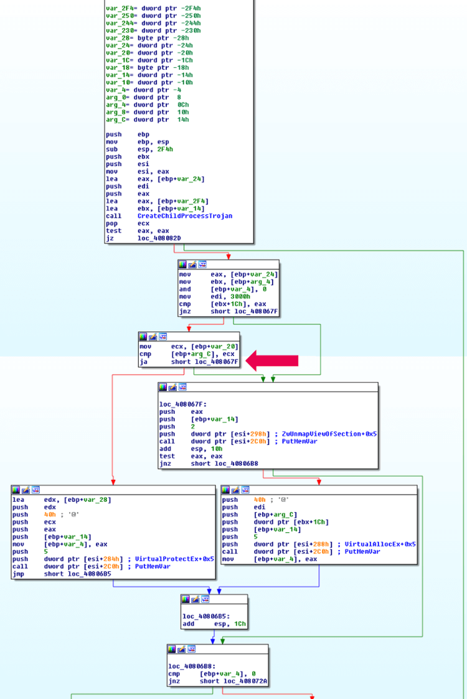Click 'short loc_4086B8' jump operand
The image size is (467, 699).
point(224,463)
